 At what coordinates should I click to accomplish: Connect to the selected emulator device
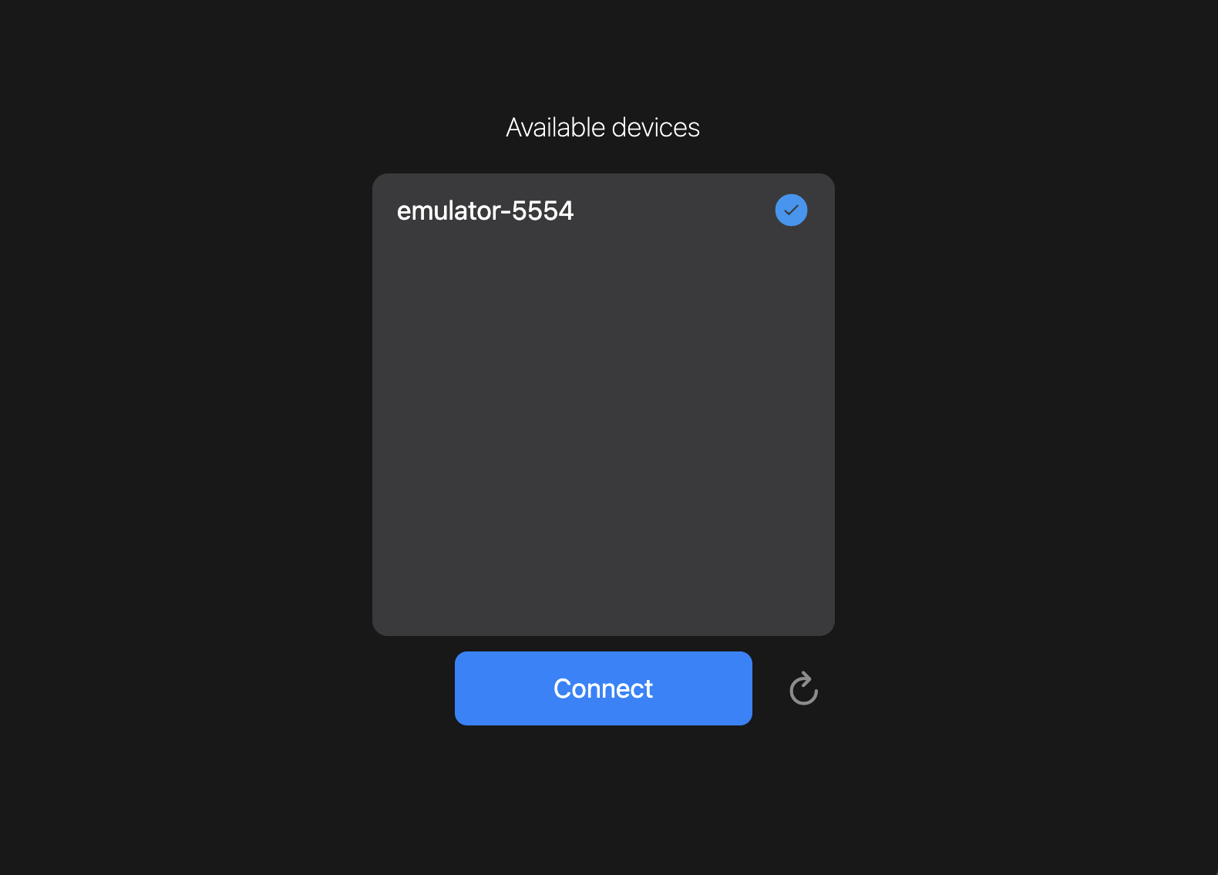(604, 688)
